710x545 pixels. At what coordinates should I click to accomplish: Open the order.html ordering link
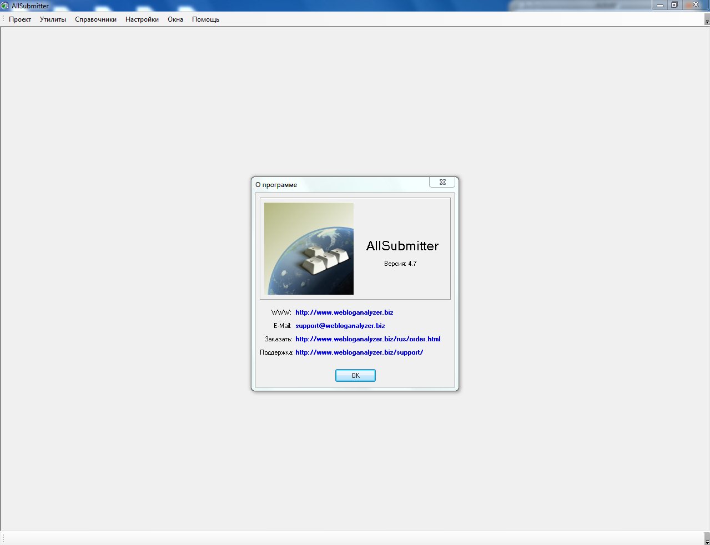pyautogui.click(x=368, y=339)
